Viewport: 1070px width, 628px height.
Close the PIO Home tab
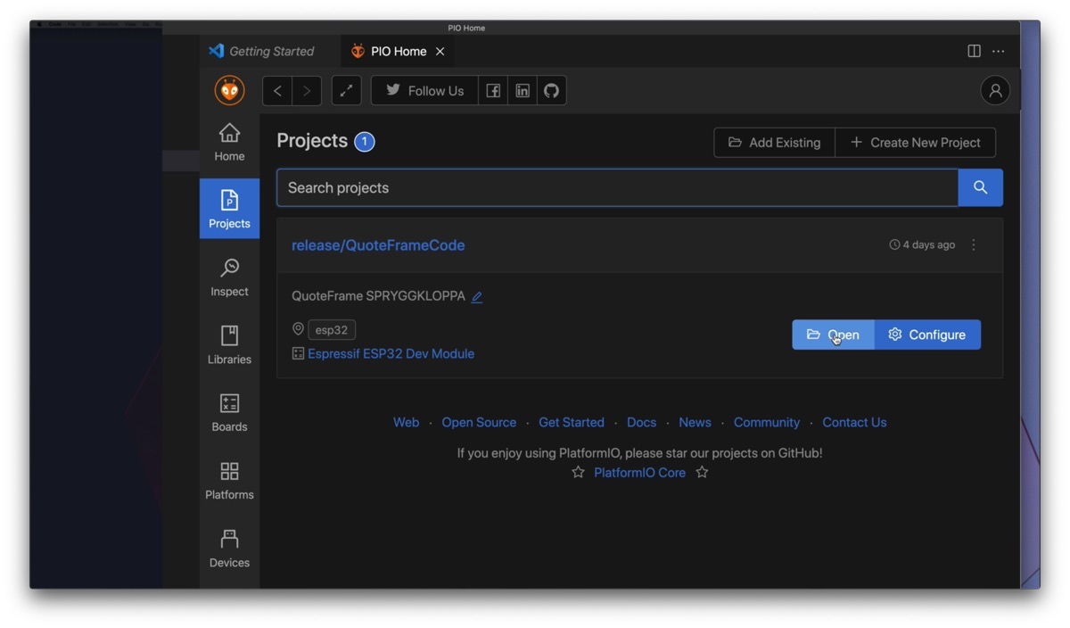[x=440, y=52]
